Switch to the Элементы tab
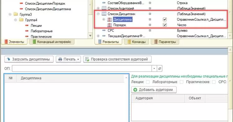This screenshot has width=233, height=122. (14, 42)
